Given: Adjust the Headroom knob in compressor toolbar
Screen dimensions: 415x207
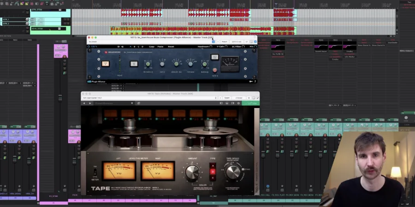Looking at the screenshot, I should pyautogui.click(x=211, y=46).
